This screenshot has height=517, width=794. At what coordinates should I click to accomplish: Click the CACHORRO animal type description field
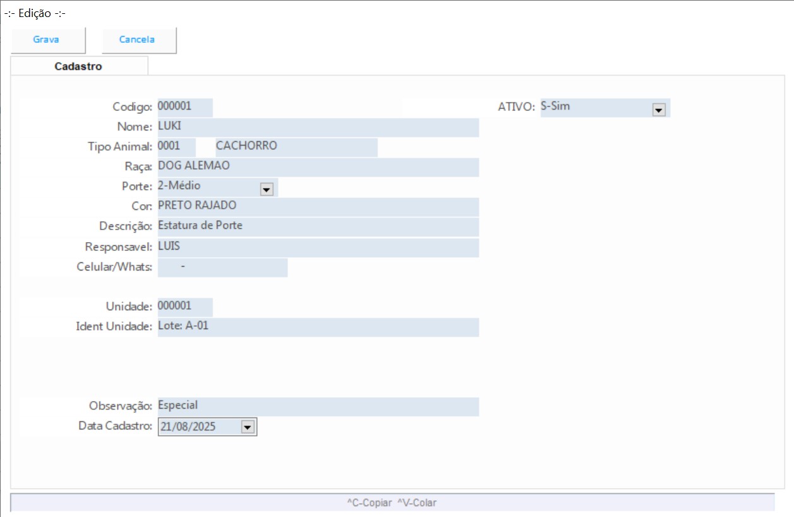295,147
